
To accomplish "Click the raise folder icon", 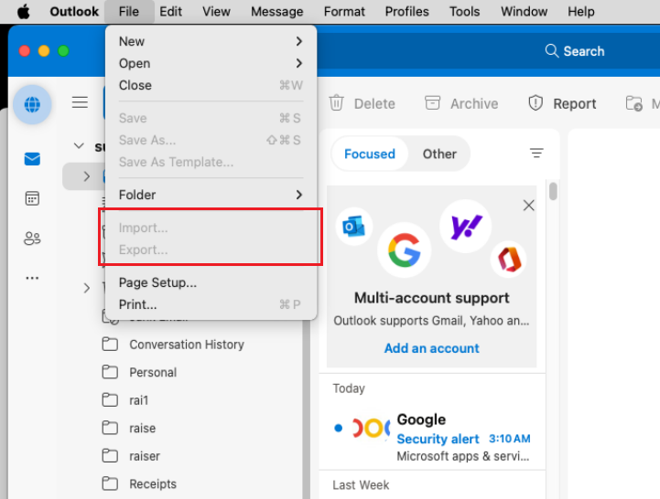I will [110, 428].
